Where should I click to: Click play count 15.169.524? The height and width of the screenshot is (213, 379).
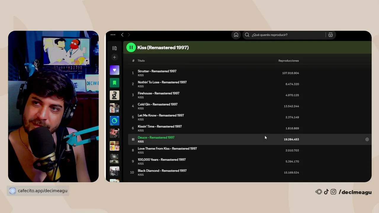291,172
